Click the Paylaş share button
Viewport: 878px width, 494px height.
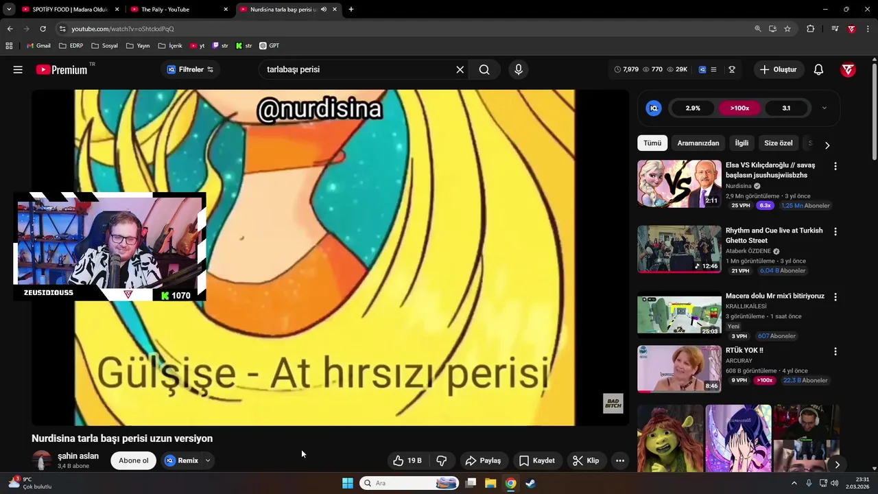pos(484,460)
